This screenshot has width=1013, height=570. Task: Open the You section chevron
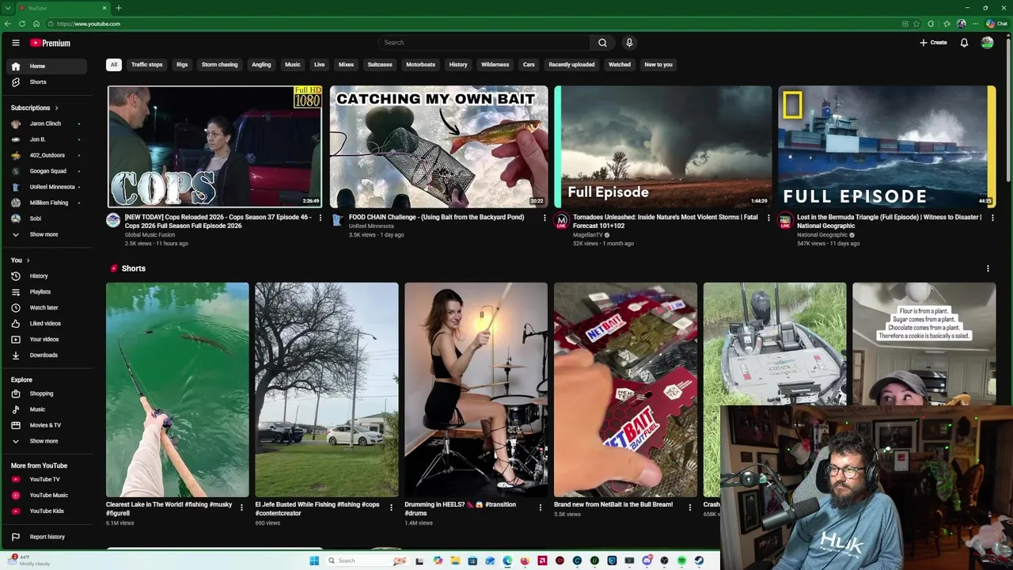click(28, 260)
